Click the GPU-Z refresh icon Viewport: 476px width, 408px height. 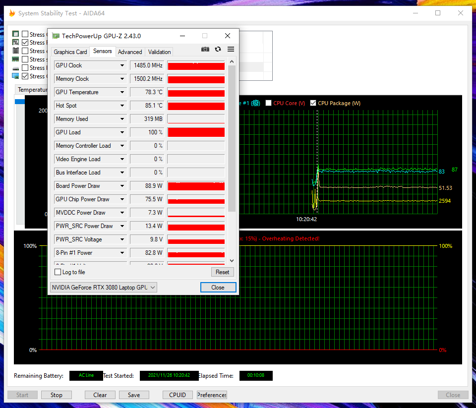(218, 49)
